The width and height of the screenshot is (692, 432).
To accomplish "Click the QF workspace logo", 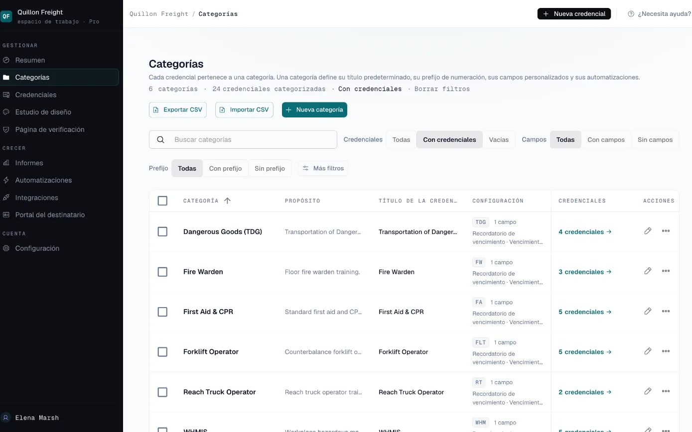I will pyautogui.click(x=6, y=16).
